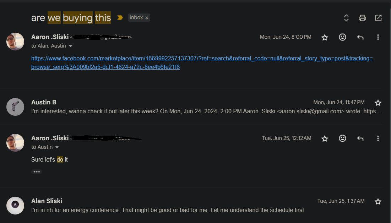Remove the Inbox label from conversation
This screenshot has width=391, height=223.
tap(147, 18)
